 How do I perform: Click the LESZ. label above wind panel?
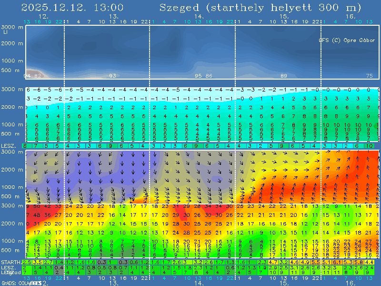pos(10,145)
